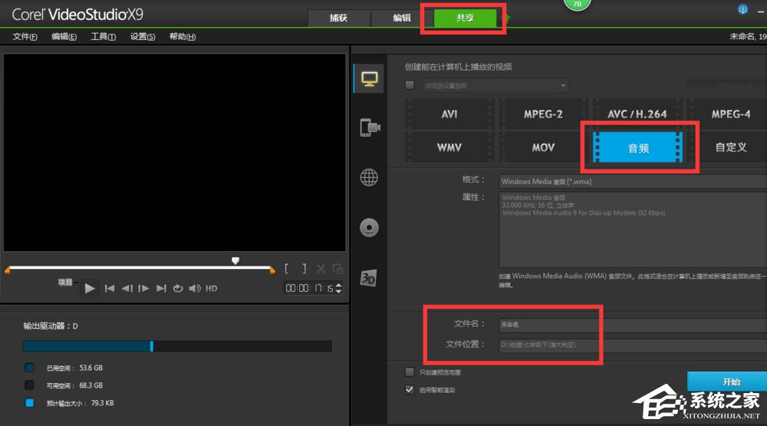This screenshot has height=426, width=767.
Task: Select the Disc output category icon
Action: click(370, 228)
